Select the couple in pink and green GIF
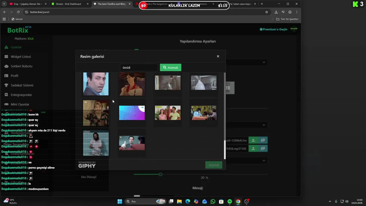Image resolution: width=366 pixels, height=206 pixels. (168, 113)
